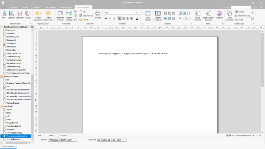This screenshot has width=265, height=149.
Task: Open Nummerierung settings
Action: pyautogui.click(x=242, y=16)
